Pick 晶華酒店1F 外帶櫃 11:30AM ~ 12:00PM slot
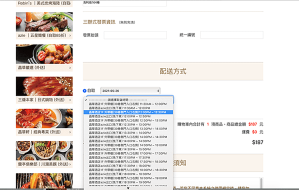Image resolution: width=299 pixels, height=190 pixels. tap(128, 104)
